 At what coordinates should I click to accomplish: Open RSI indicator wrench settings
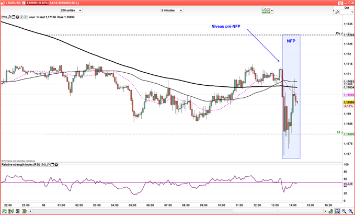(x=48, y=165)
